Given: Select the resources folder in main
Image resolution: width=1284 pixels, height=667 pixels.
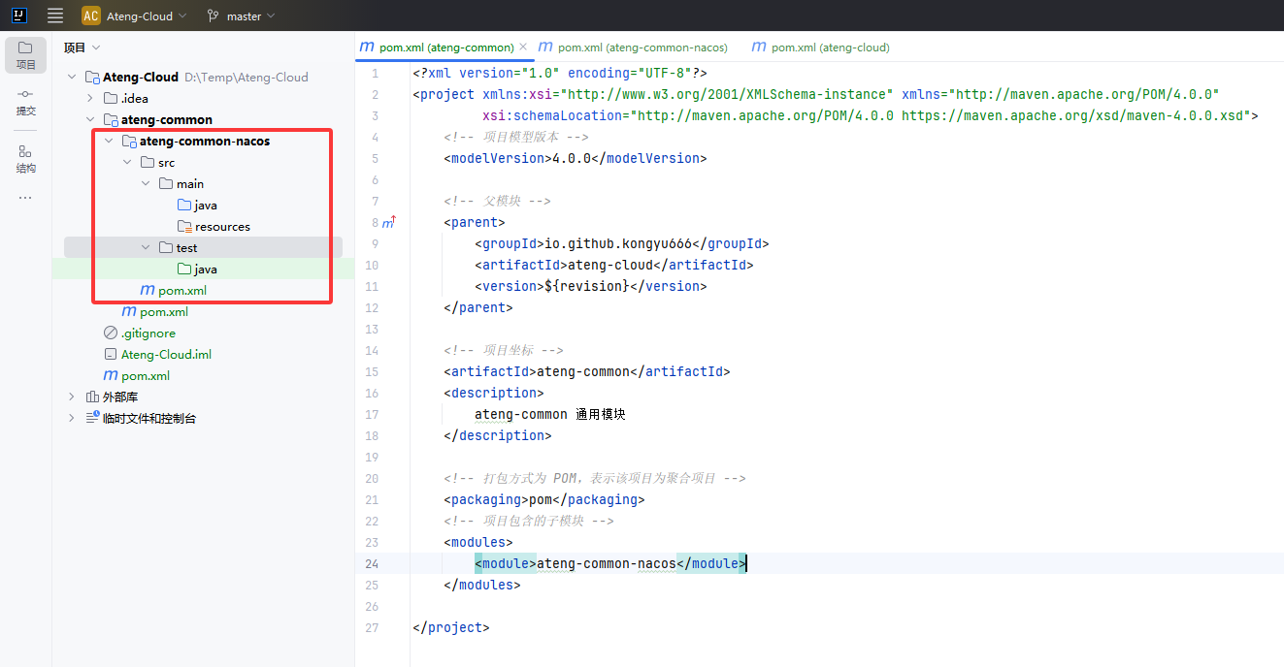Looking at the screenshot, I should click(222, 226).
